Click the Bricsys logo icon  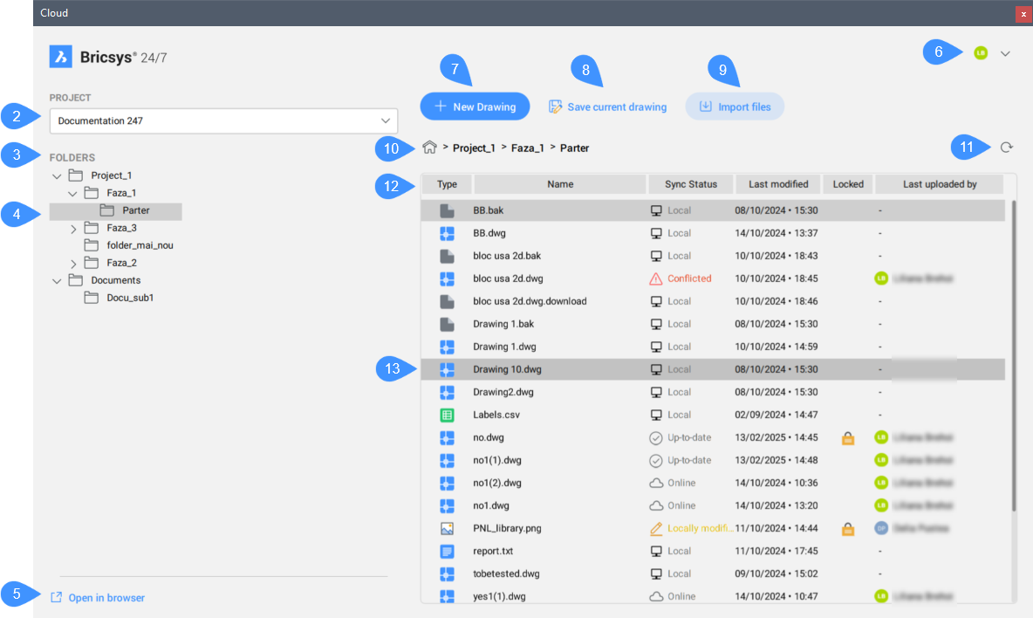[x=60, y=57]
